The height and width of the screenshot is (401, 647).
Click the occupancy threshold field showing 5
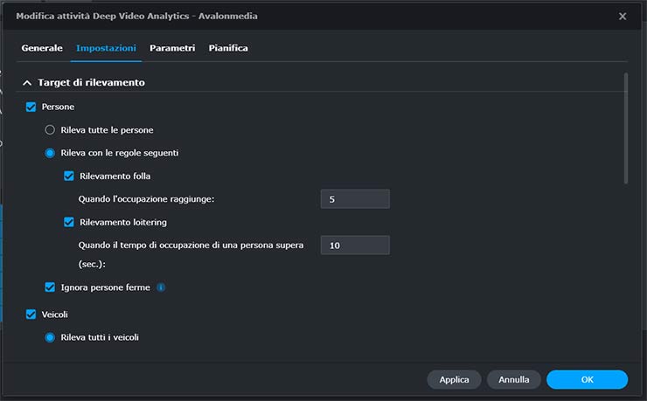coord(354,199)
